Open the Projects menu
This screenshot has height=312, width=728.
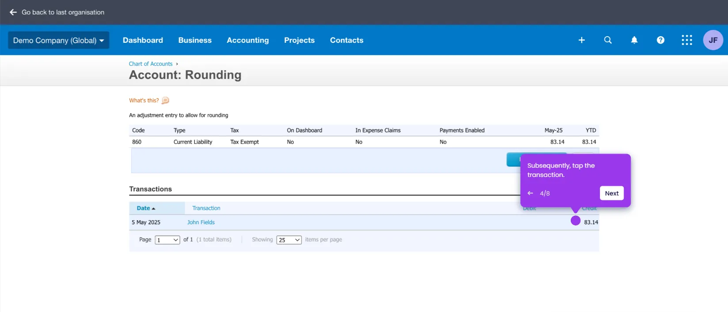click(300, 40)
